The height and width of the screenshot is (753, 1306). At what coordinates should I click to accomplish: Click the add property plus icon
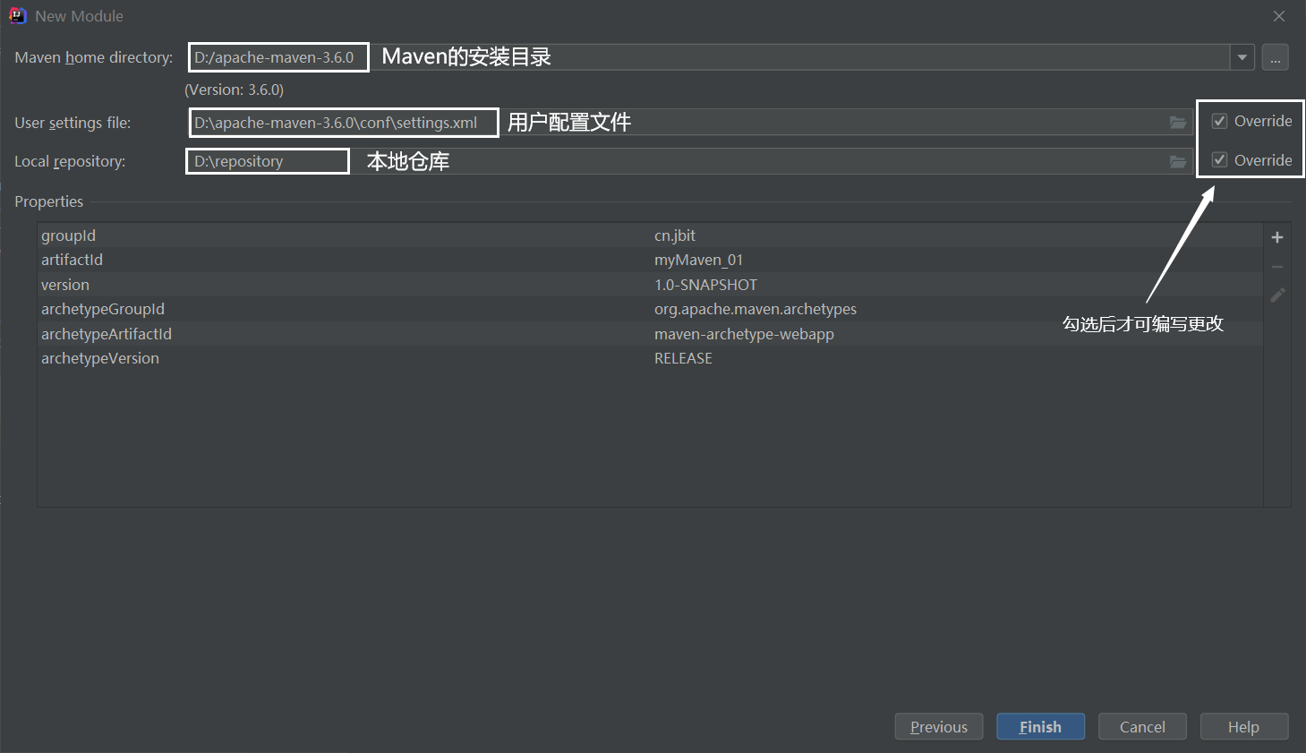click(x=1277, y=237)
